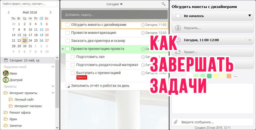Mark Провести презентацию проекта as done
Screen dimensions: 256x130
click(68, 49)
